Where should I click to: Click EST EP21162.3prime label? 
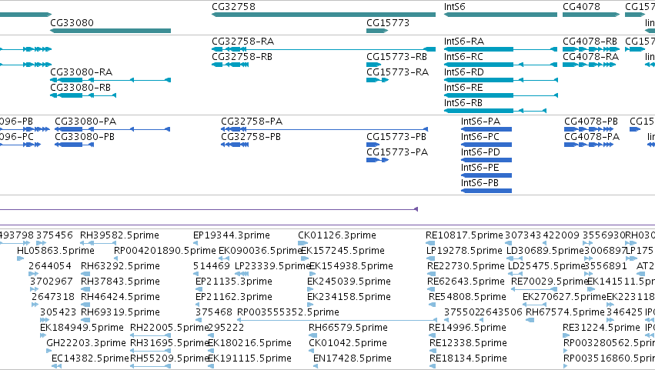tap(234, 297)
